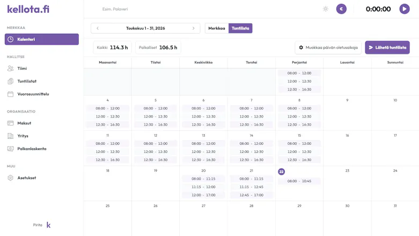The image size is (419, 236).
Task: Open Tiimi people icon in sidebar
Action: tap(10, 69)
